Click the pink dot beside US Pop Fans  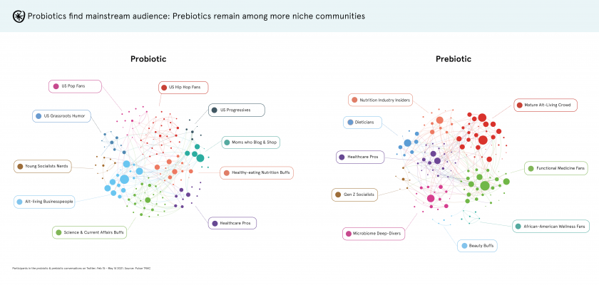coord(56,86)
